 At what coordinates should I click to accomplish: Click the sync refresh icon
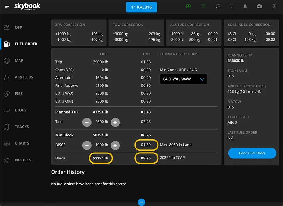(x=218, y=6)
